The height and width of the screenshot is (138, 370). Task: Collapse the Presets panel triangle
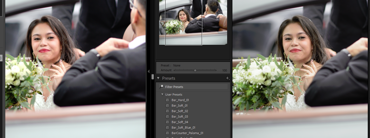point(158,78)
